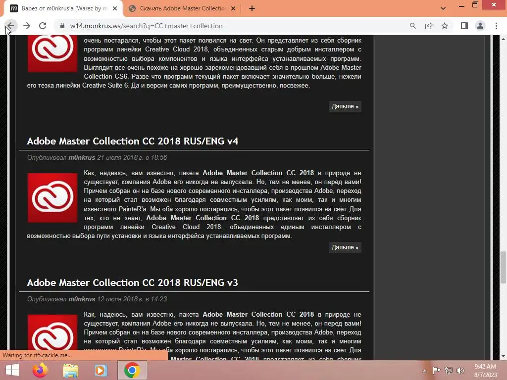Click 'Дальше »' above the v4 post title
Image resolution: width=507 pixels, height=380 pixels.
coord(345,106)
